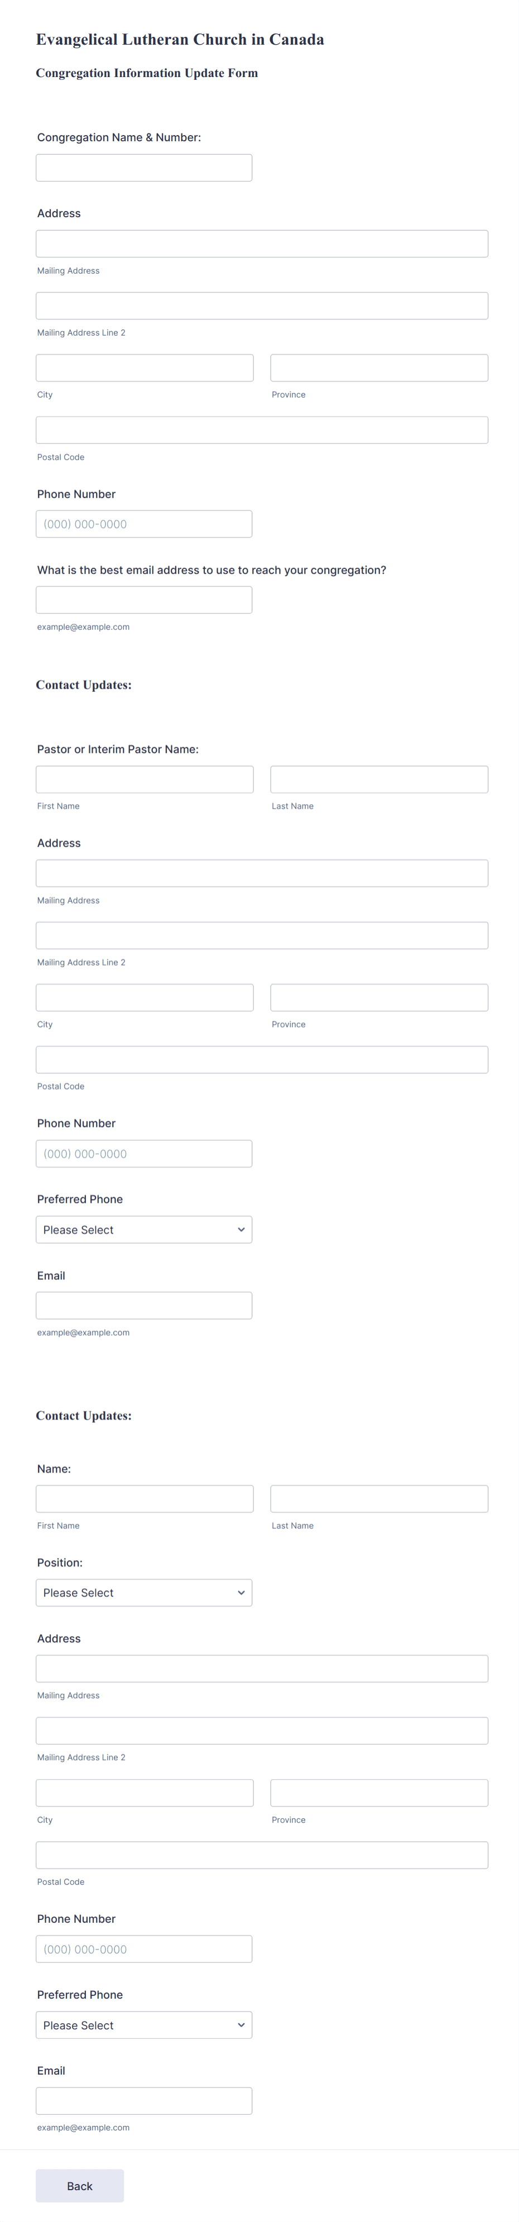This screenshot has width=519, height=2222.
Task: Click the congregation Phone Number field
Action: [x=143, y=523]
